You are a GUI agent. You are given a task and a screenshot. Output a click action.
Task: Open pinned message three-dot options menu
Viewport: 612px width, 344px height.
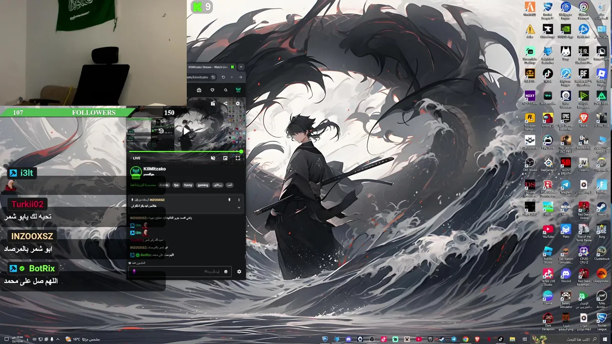tap(239, 200)
